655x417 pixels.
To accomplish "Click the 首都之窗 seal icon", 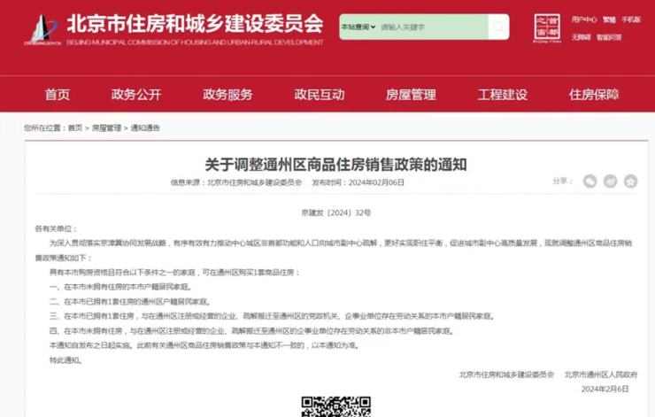I will coord(547,27).
